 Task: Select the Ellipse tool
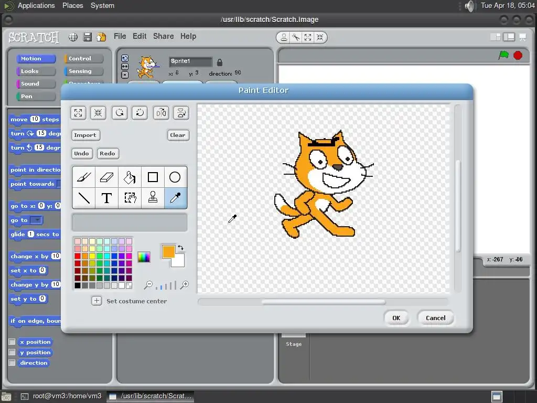(x=175, y=177)
